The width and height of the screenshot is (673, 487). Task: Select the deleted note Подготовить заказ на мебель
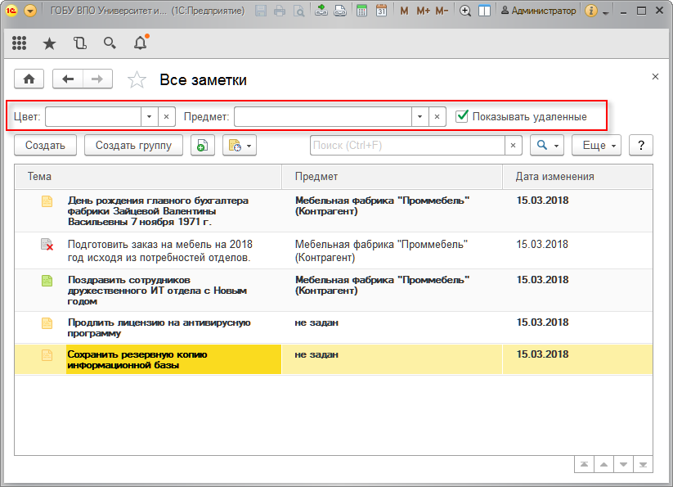point(334,250)
